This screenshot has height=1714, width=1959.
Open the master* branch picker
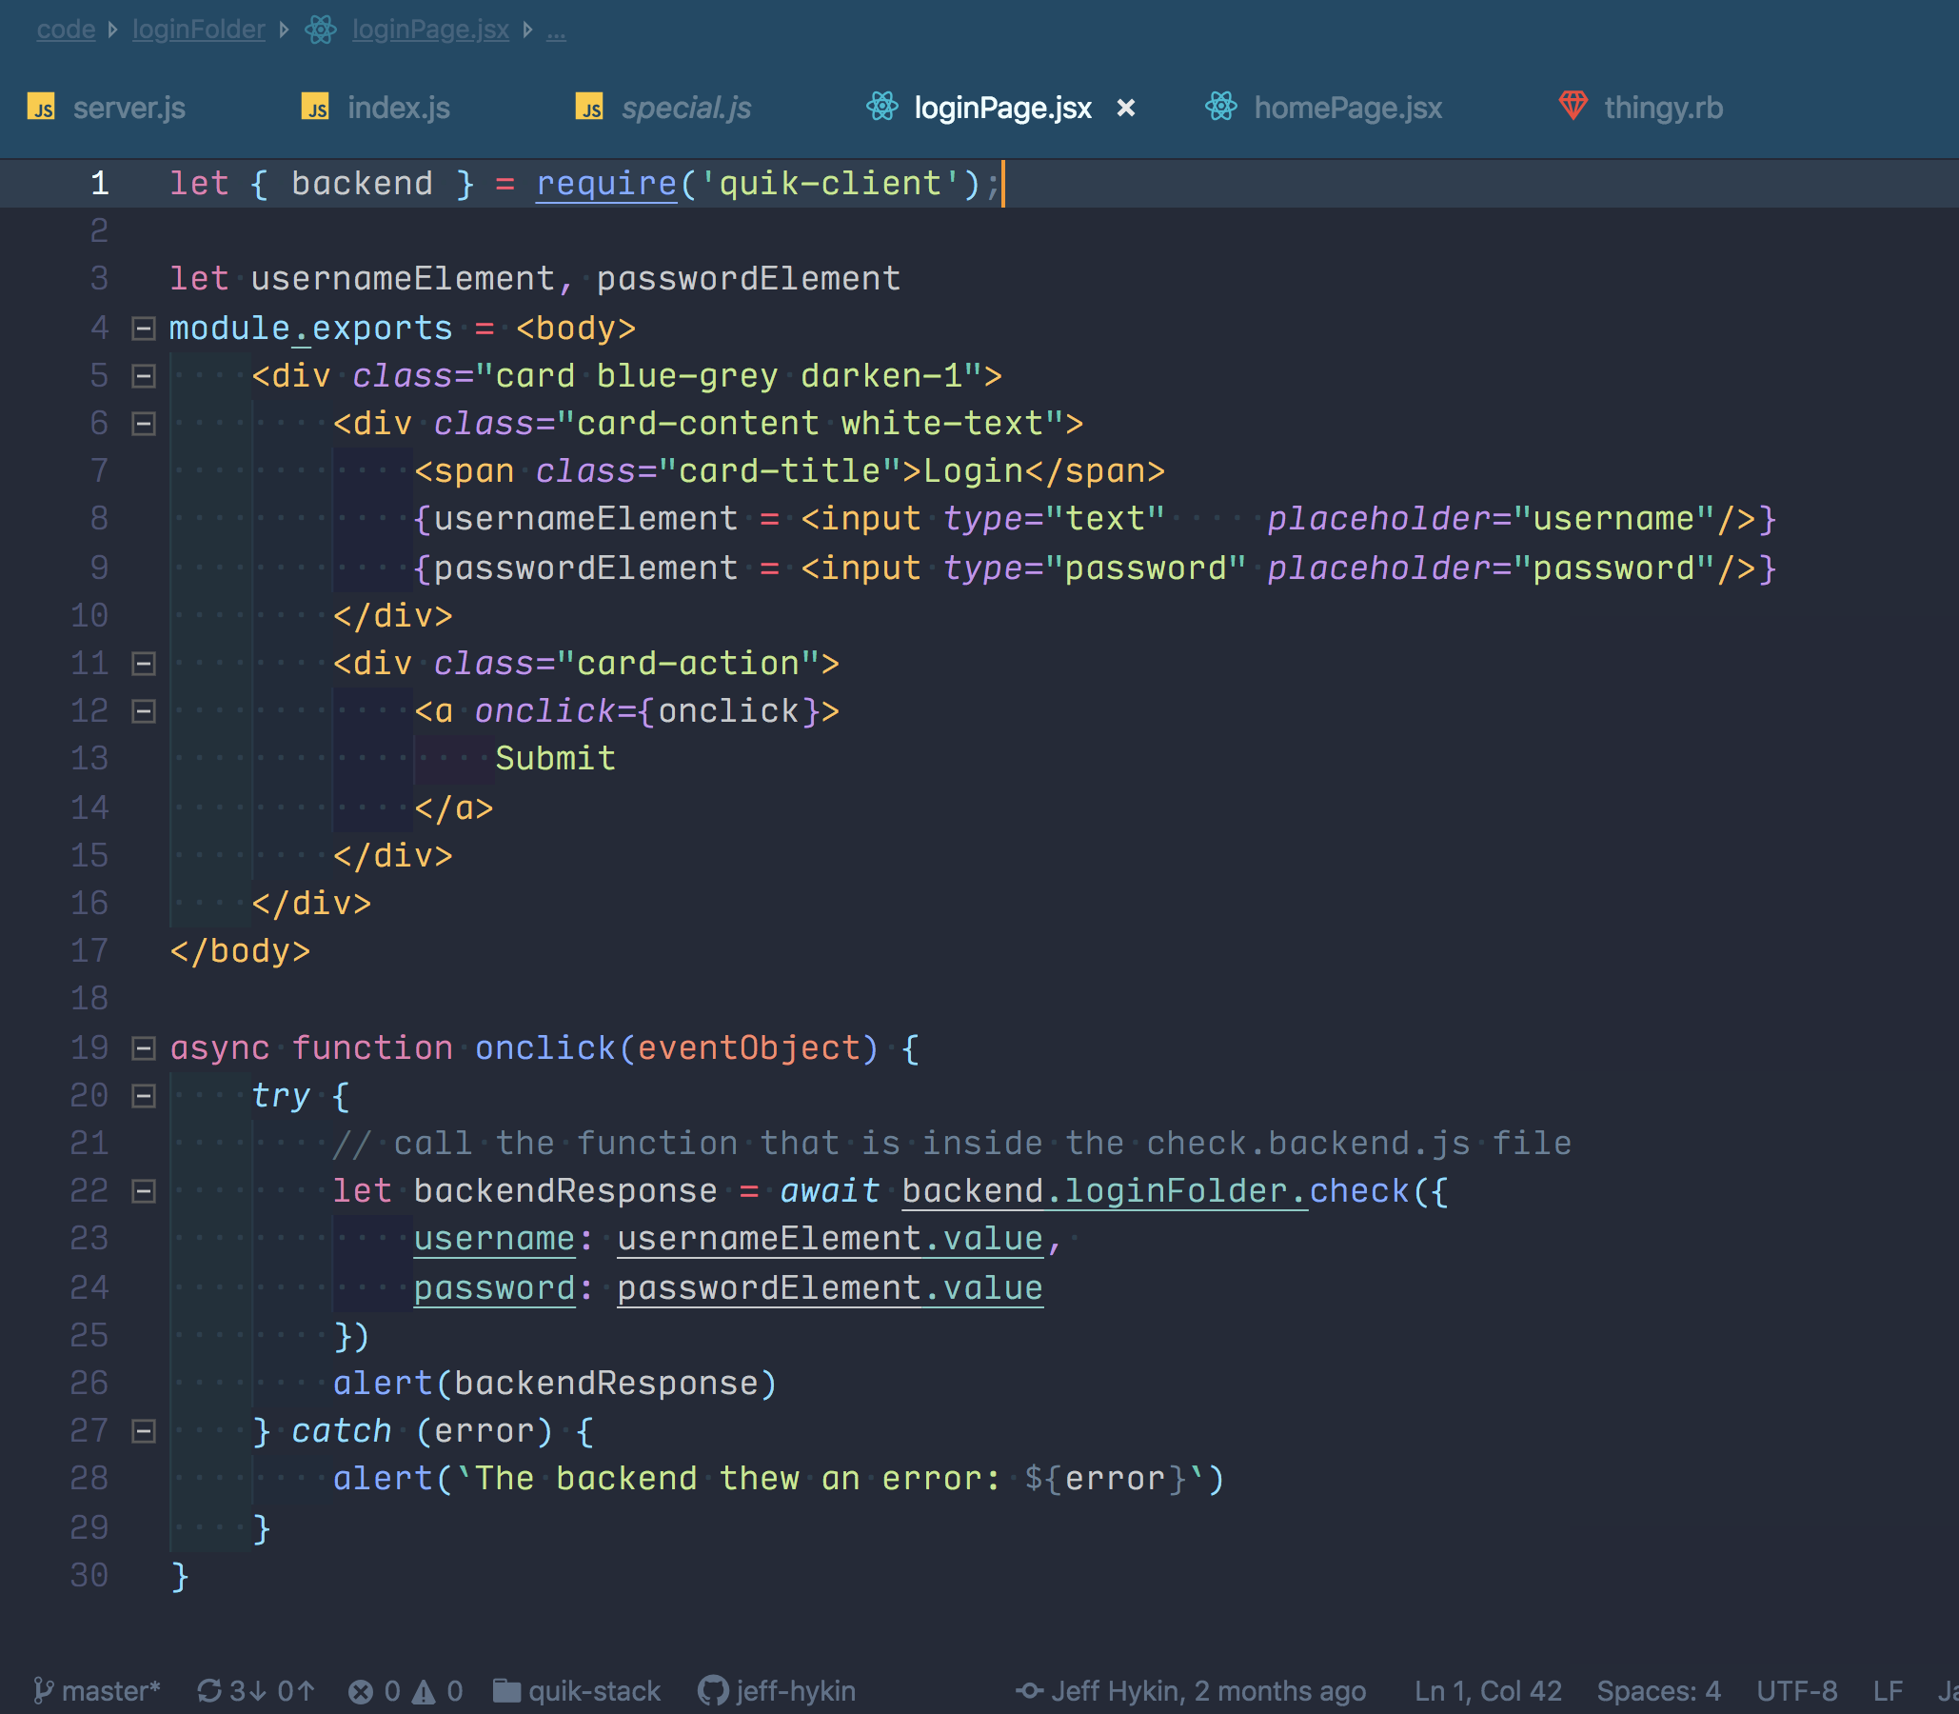[x=96, y=1692]
